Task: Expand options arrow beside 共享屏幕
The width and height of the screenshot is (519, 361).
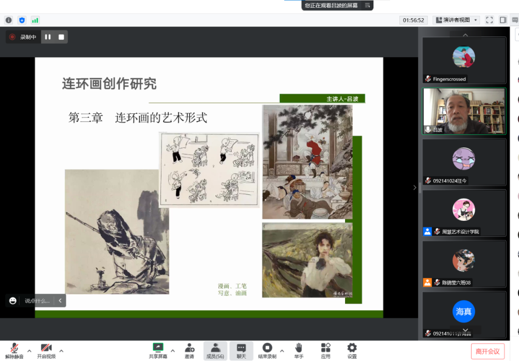Action: point(172,350)
